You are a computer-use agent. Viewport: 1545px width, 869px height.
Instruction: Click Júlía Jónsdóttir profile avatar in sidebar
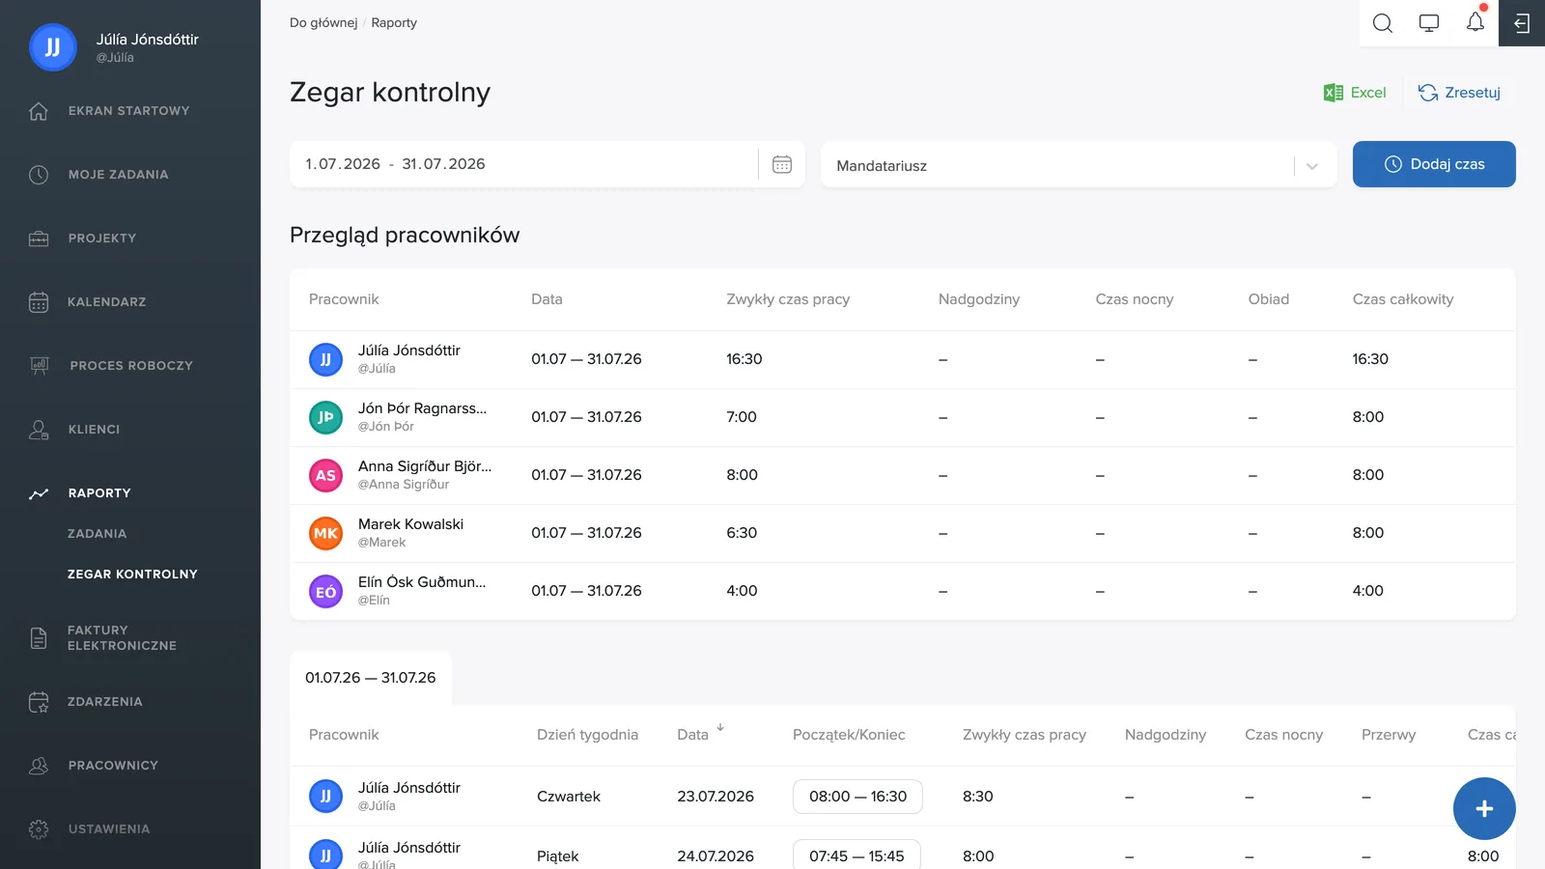pyautogui.click(x=53, y=47)
